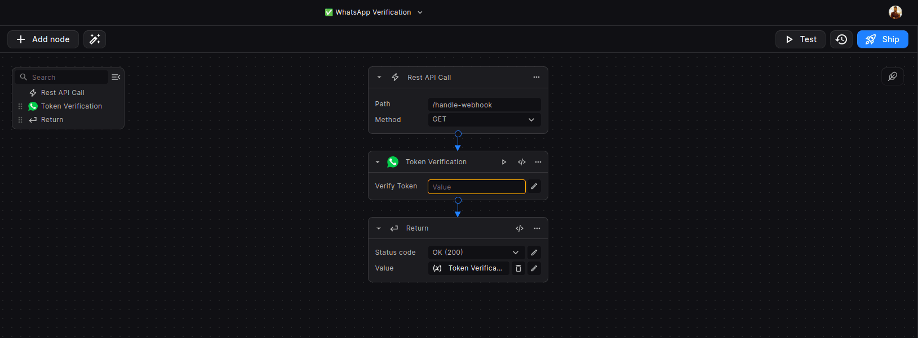Edit the Verify Token value pencil icon
918x338 pixels.
point(534,186)
